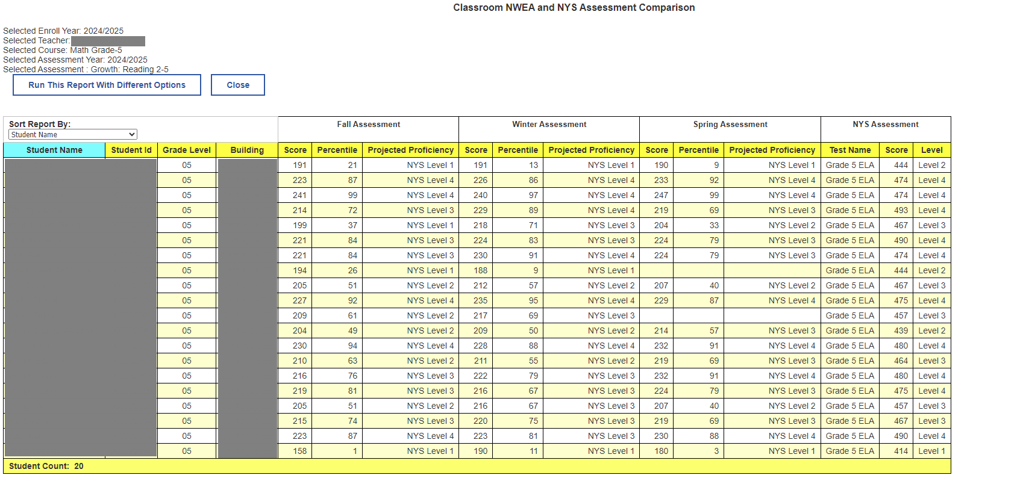Select the Test Name column header
The height and width of the screenshot is (481, 1029).
850,150
